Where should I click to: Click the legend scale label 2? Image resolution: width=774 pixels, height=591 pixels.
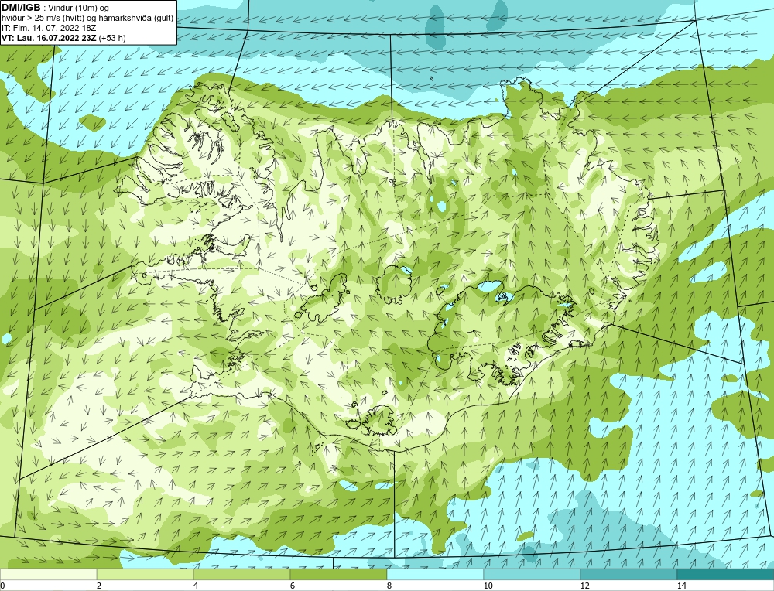coord(99,586)
